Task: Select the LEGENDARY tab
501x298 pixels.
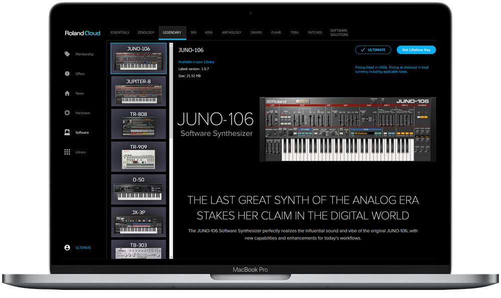Action: (172, 32)
